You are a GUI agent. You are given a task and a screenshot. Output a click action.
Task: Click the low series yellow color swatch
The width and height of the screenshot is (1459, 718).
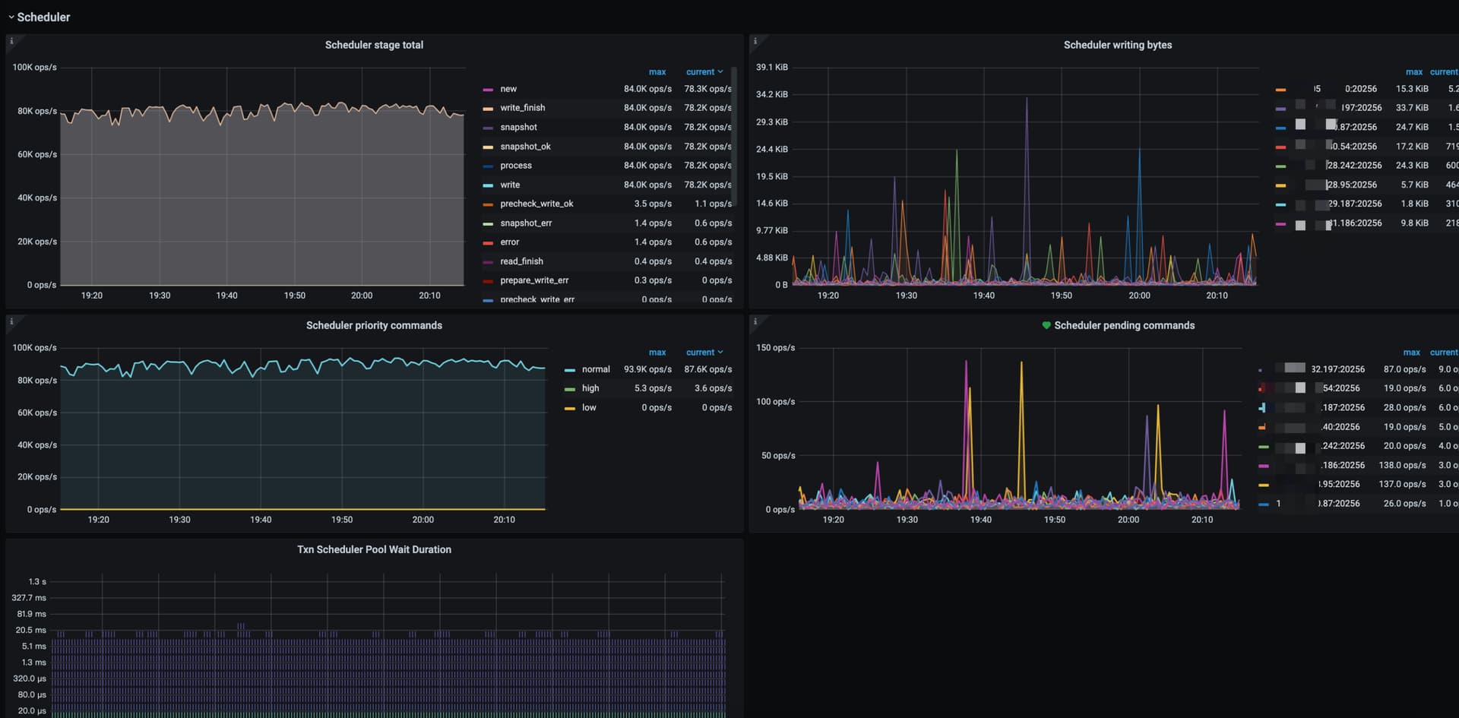pos(570,409)
